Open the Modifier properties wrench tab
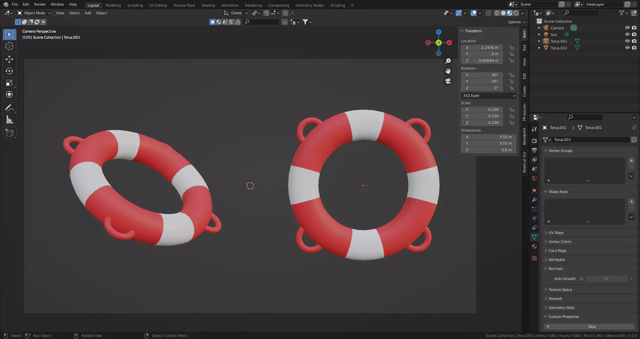This screenshot has height=339, width=640. (534, 200)
